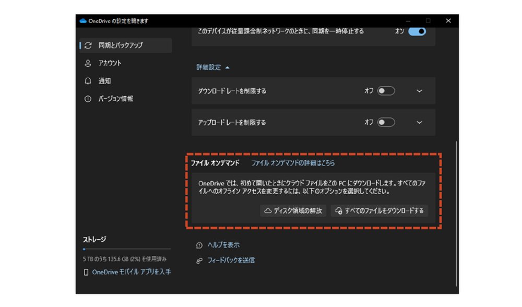Enable the アップロード レートを制限する toggle
The width and height of the screenshot is (522, 307).
tap(386, 122)
